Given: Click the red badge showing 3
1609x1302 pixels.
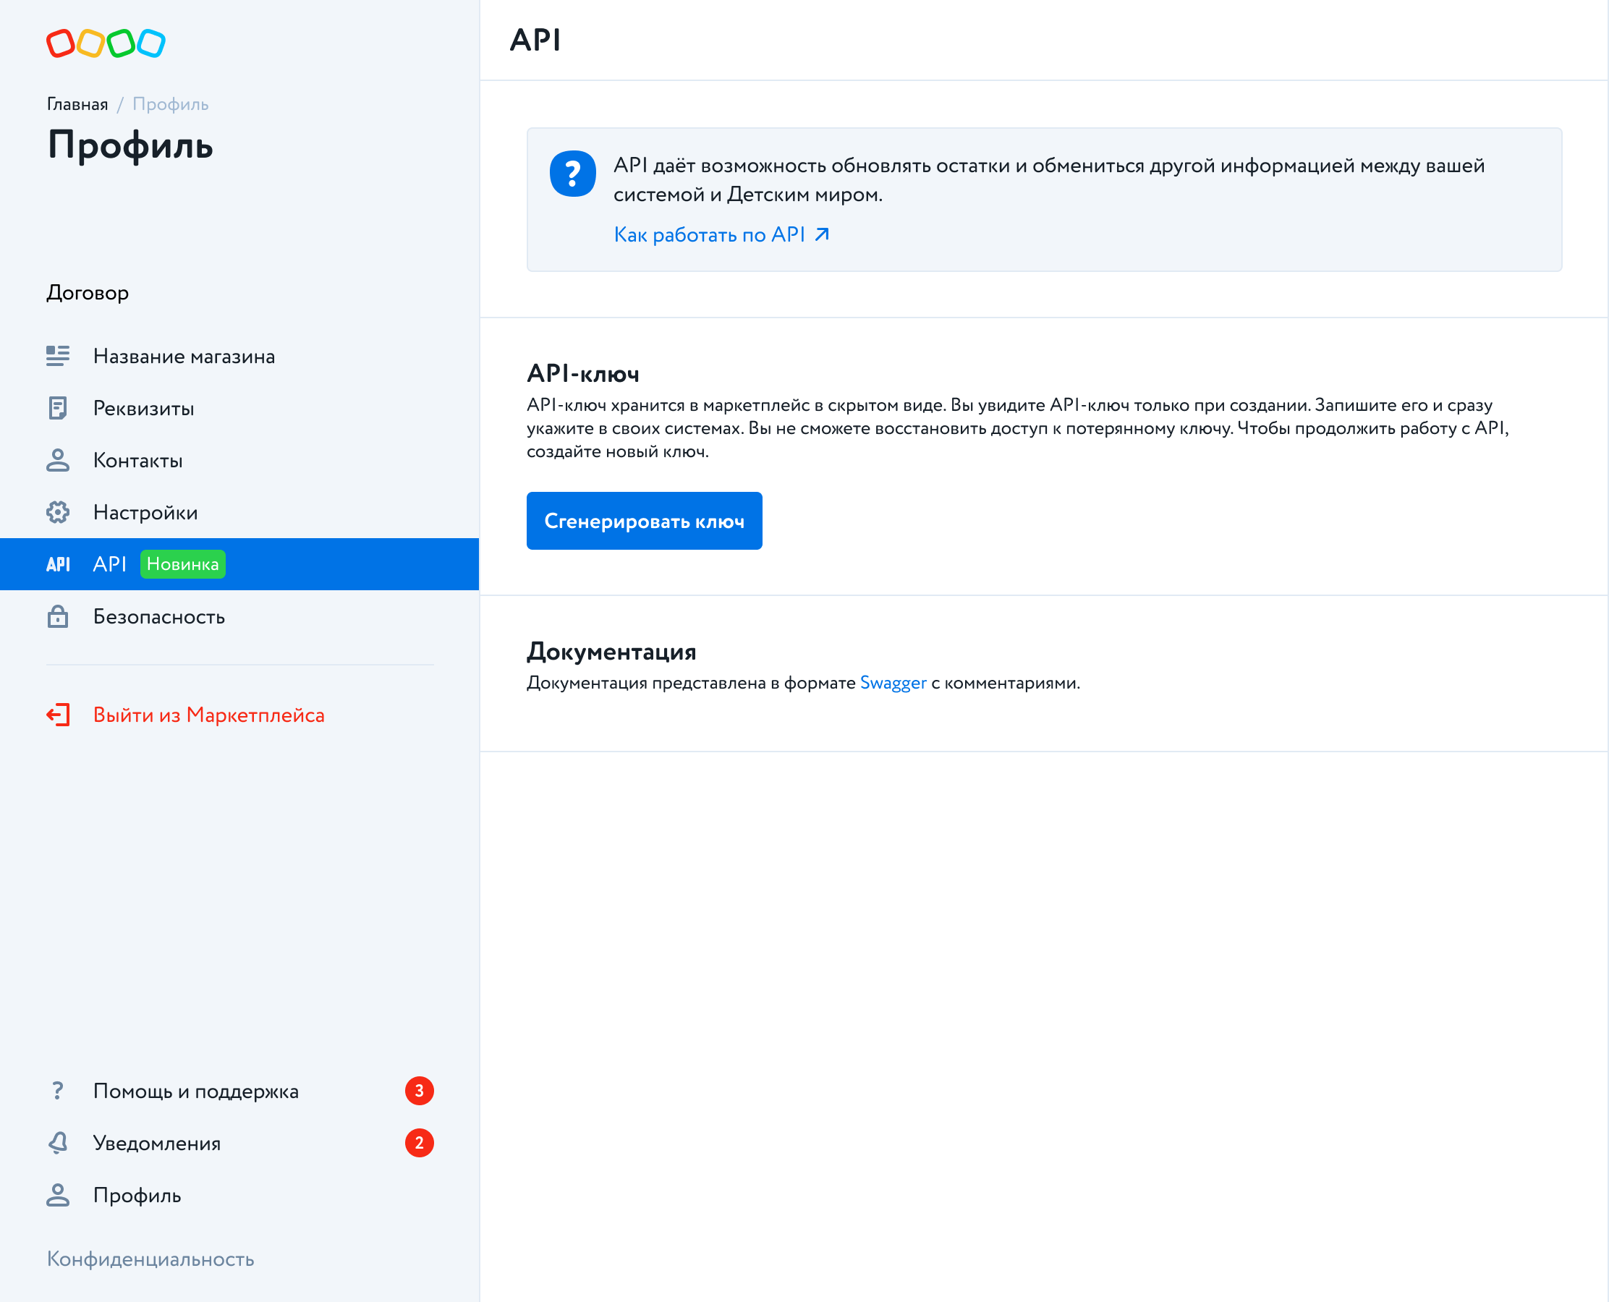Looking at the screenshot, I should coord(420,1091).
